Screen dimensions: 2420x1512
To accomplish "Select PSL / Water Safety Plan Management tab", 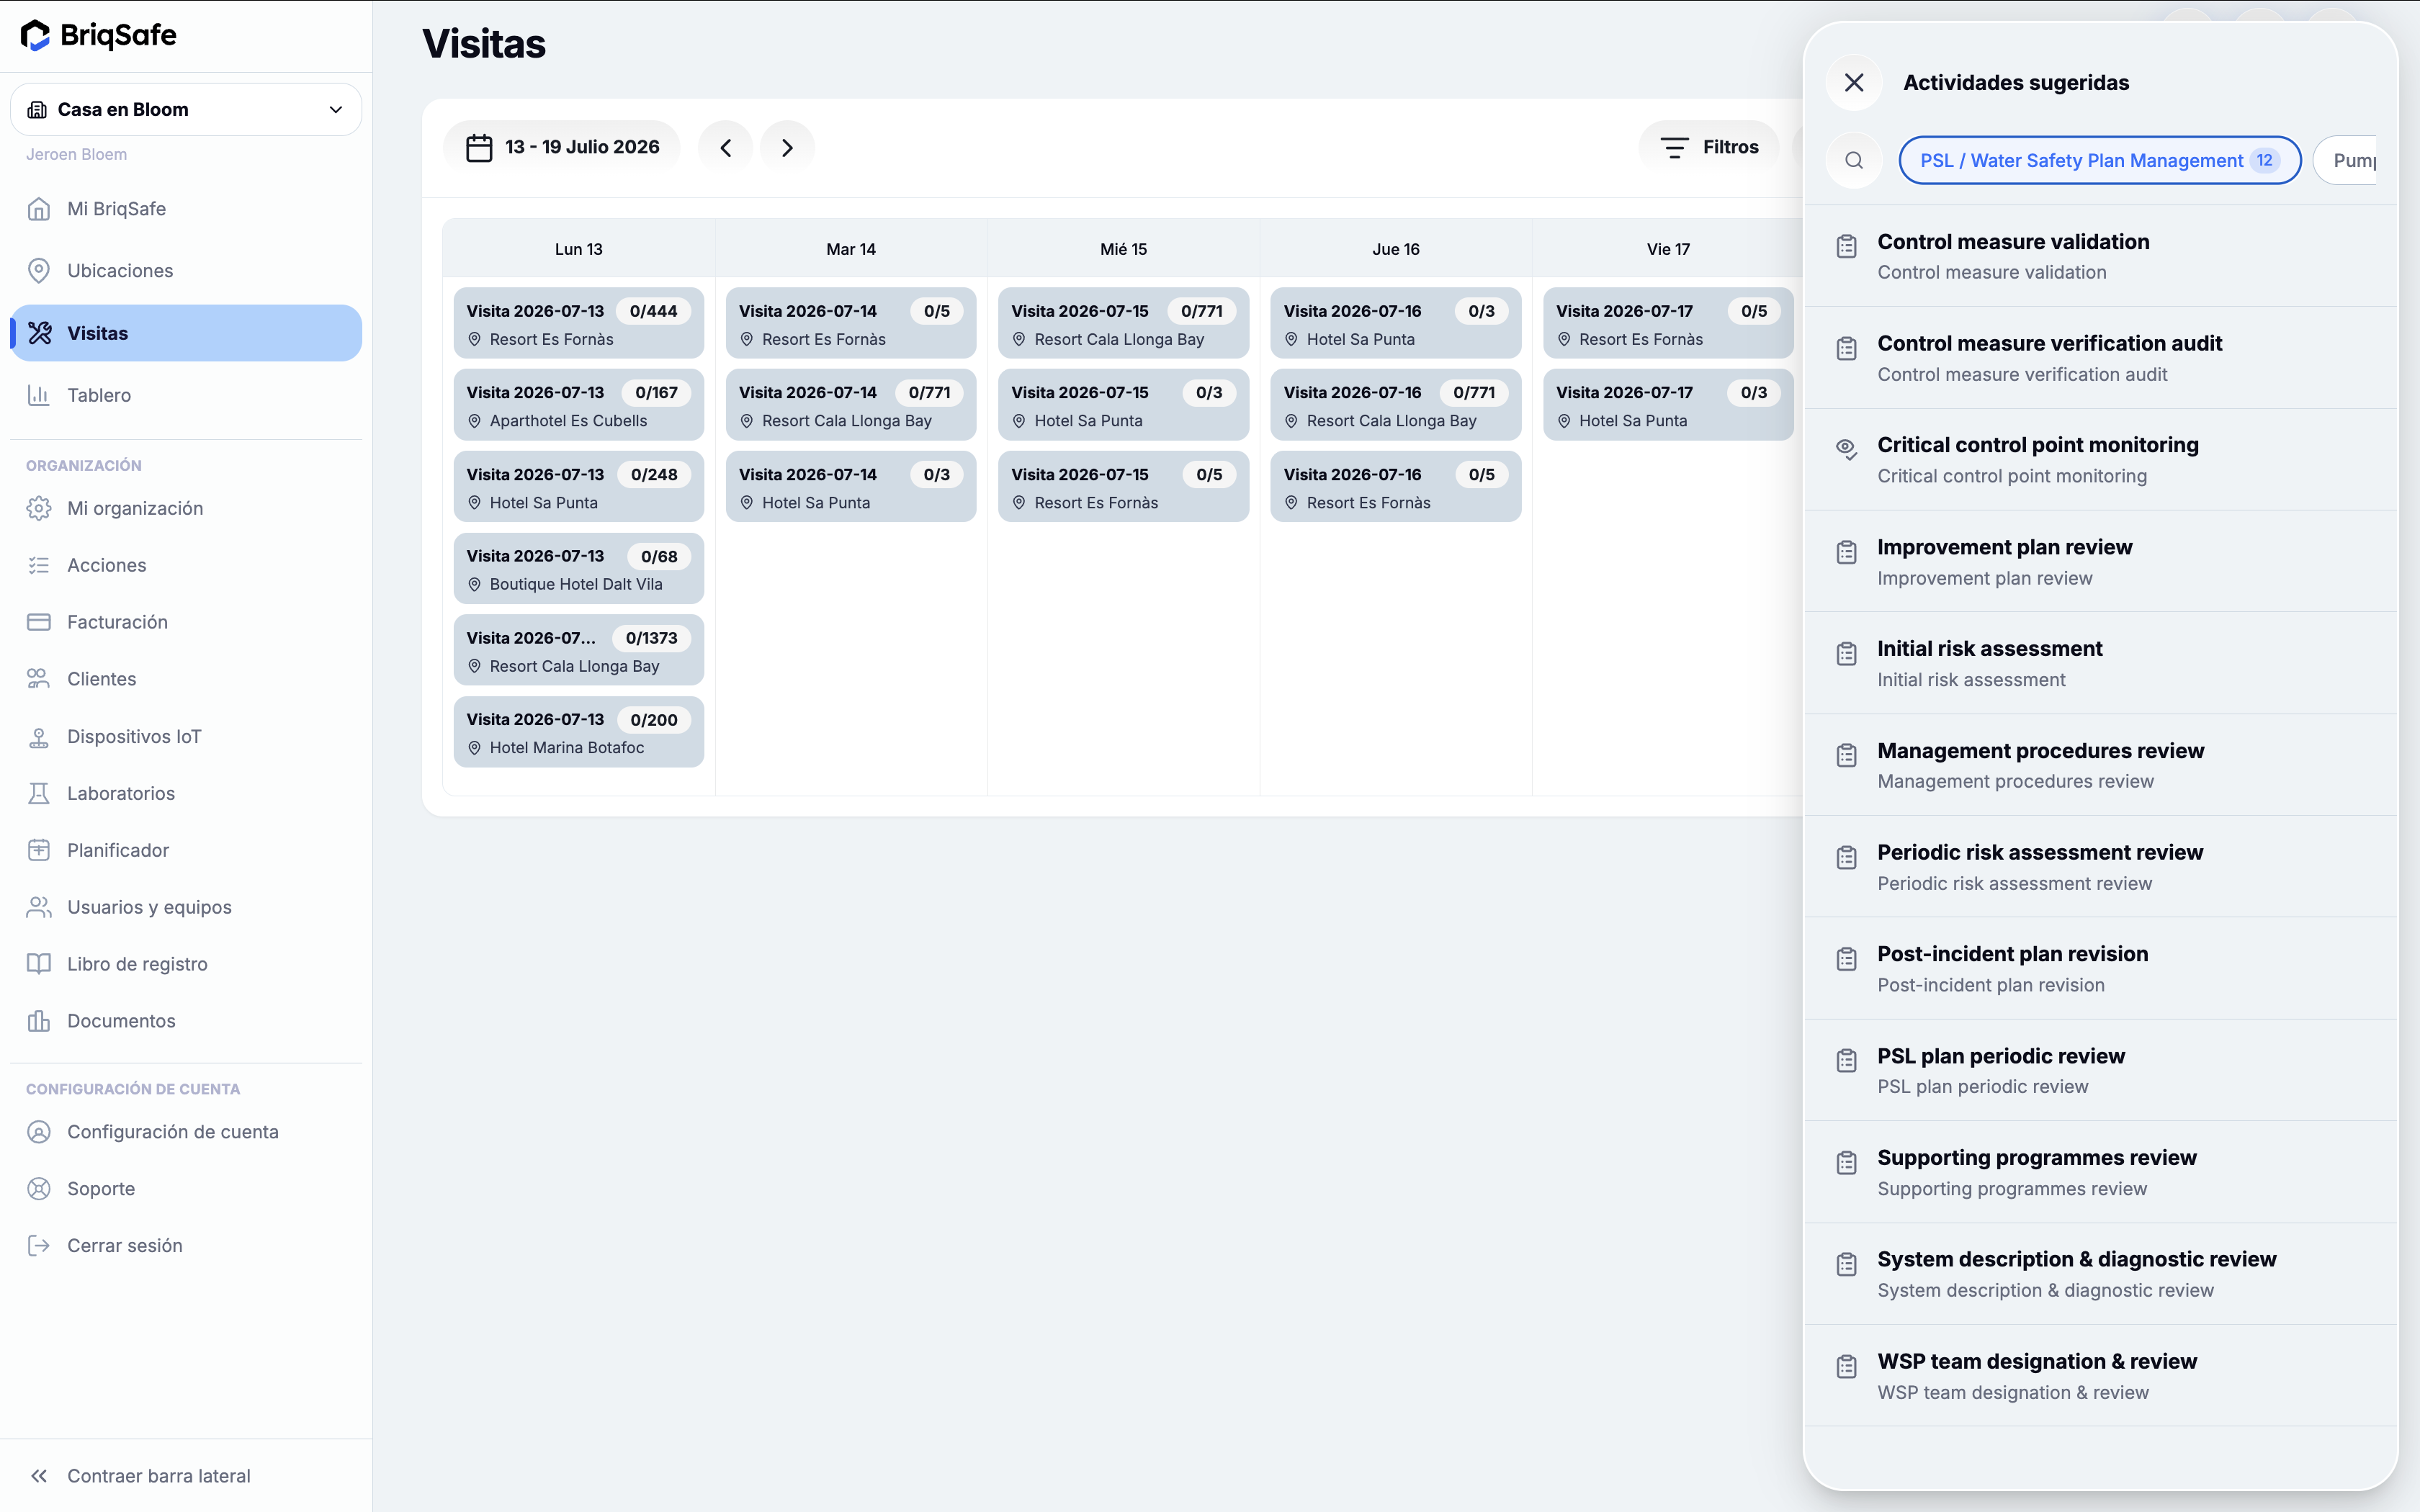I will [2100, 160].
